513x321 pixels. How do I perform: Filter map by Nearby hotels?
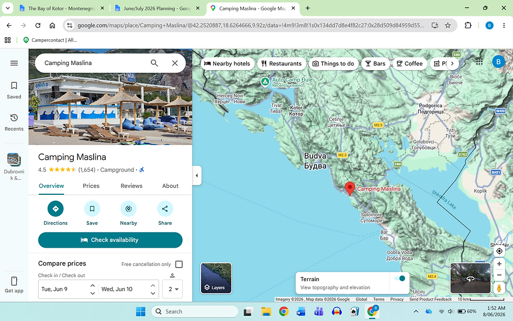227,63
